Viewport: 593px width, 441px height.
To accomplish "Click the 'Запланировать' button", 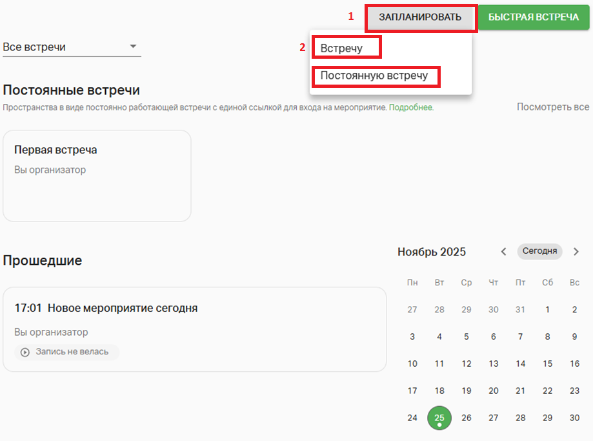I will tap(421, 17).
